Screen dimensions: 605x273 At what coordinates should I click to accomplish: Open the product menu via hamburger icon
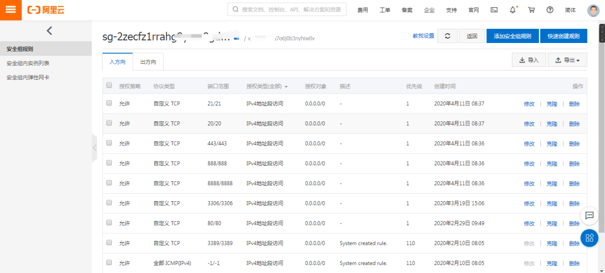[10, 9]
